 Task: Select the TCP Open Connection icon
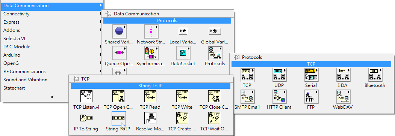point(118,96)
